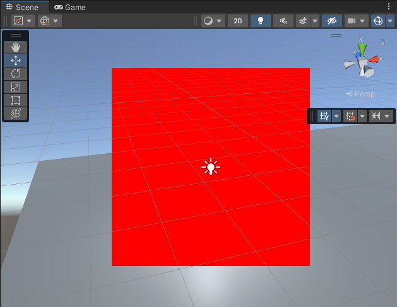Toggle scene lighting bulb button
The height and width of the screenshot is (307, 397).
[x=260, y=21]
